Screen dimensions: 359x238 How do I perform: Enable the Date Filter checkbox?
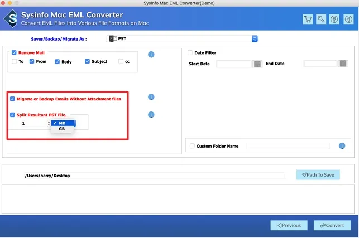[190, 52]
